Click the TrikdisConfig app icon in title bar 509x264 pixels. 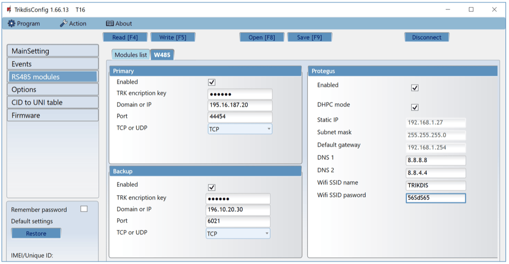(9, 9)
